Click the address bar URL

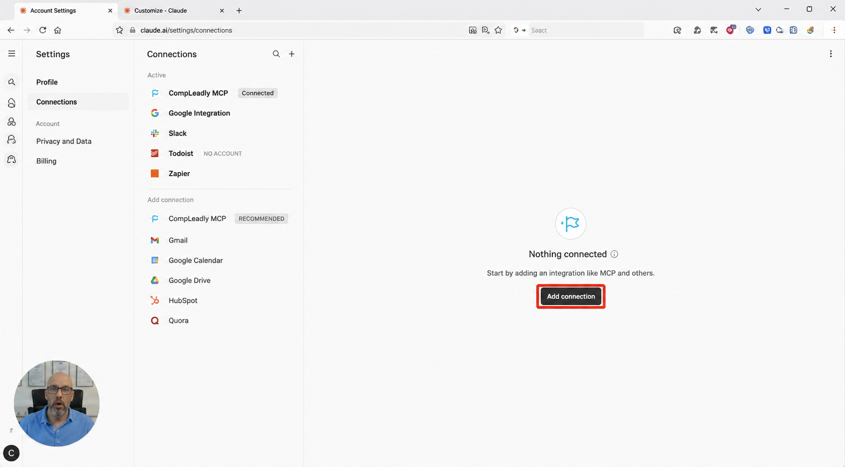point(186,30)
